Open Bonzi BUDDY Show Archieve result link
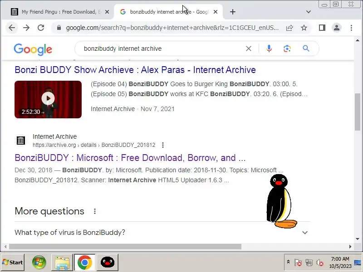 (x=135, y=70)
